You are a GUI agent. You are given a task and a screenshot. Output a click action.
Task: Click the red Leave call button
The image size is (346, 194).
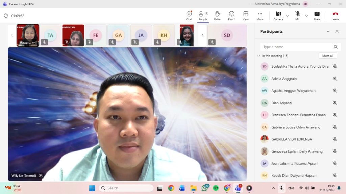(x=335, y=16)
